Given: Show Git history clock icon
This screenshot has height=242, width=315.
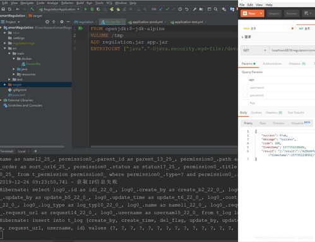Looking at the screenshot, I should point(180,9).
